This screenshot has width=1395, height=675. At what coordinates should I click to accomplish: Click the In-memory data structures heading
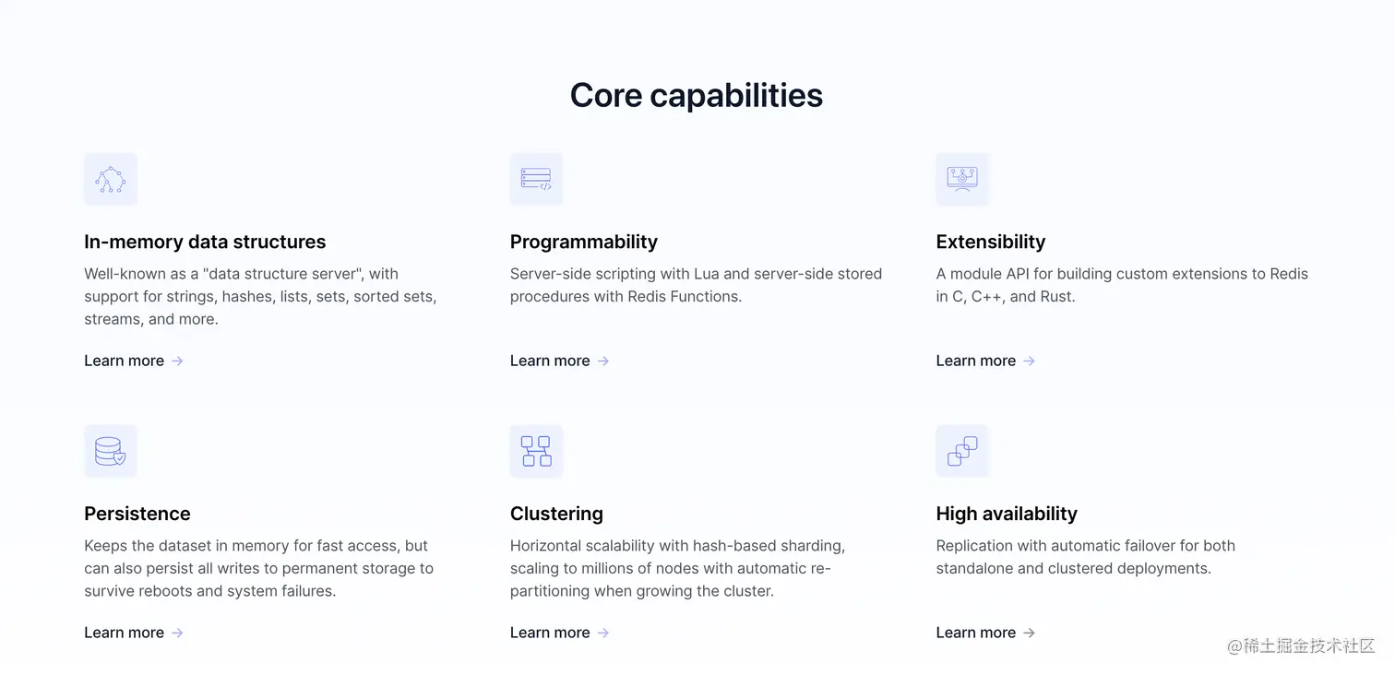click(x=205, y=243)
